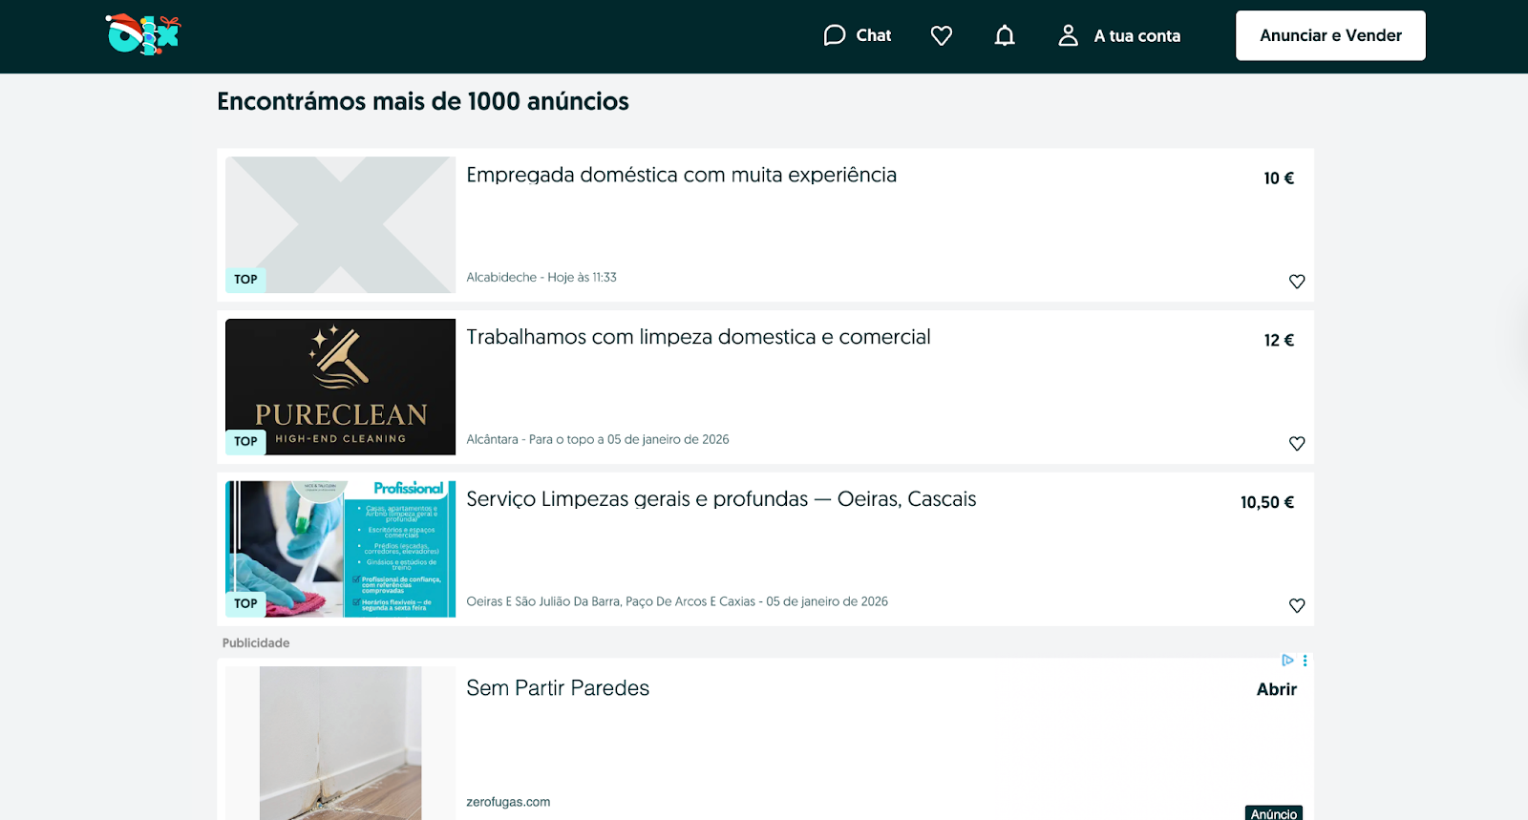Image resolution: width=1528 pixels, height=820 pixels.
Task: Open the AdChoices triangle icon
Action: tap(1287, 661)
